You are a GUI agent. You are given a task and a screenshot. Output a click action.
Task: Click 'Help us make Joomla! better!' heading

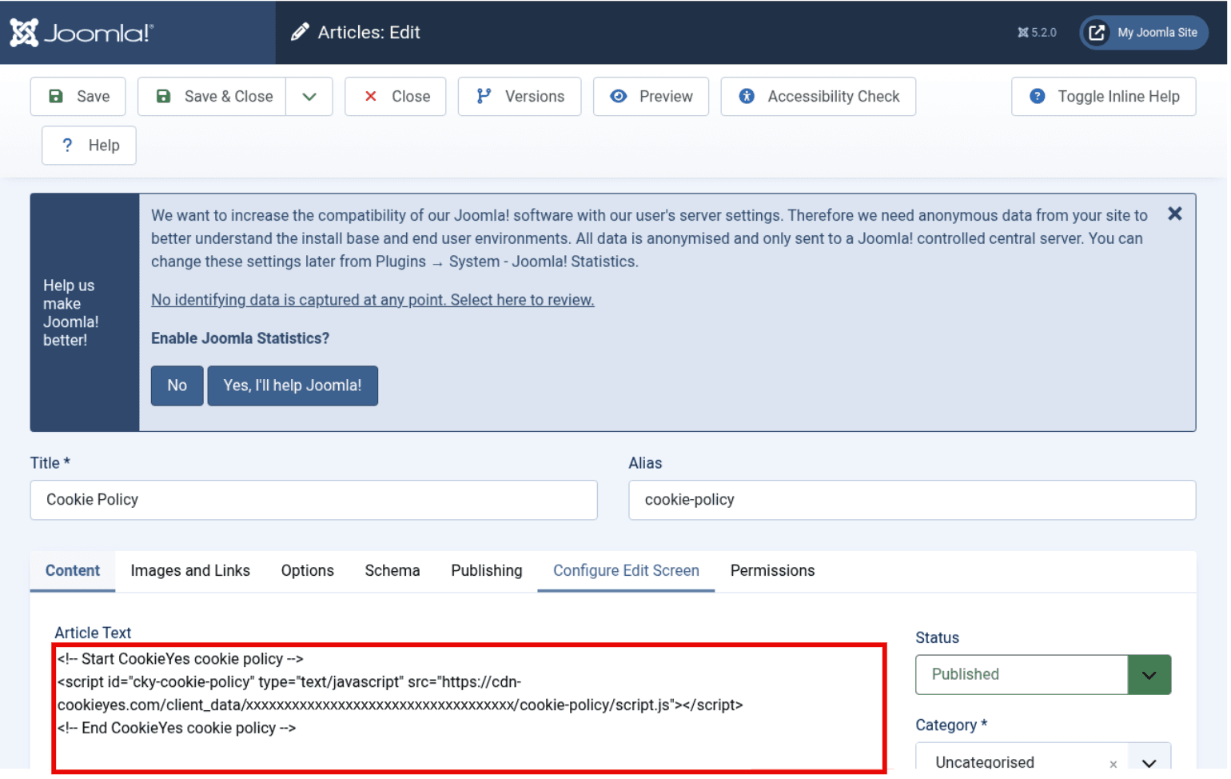(71, 313)
